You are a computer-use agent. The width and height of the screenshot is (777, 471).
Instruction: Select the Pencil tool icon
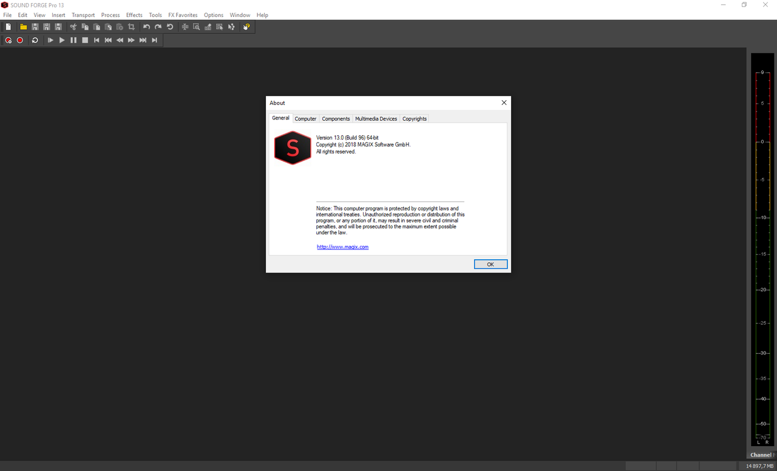(208, 27)
